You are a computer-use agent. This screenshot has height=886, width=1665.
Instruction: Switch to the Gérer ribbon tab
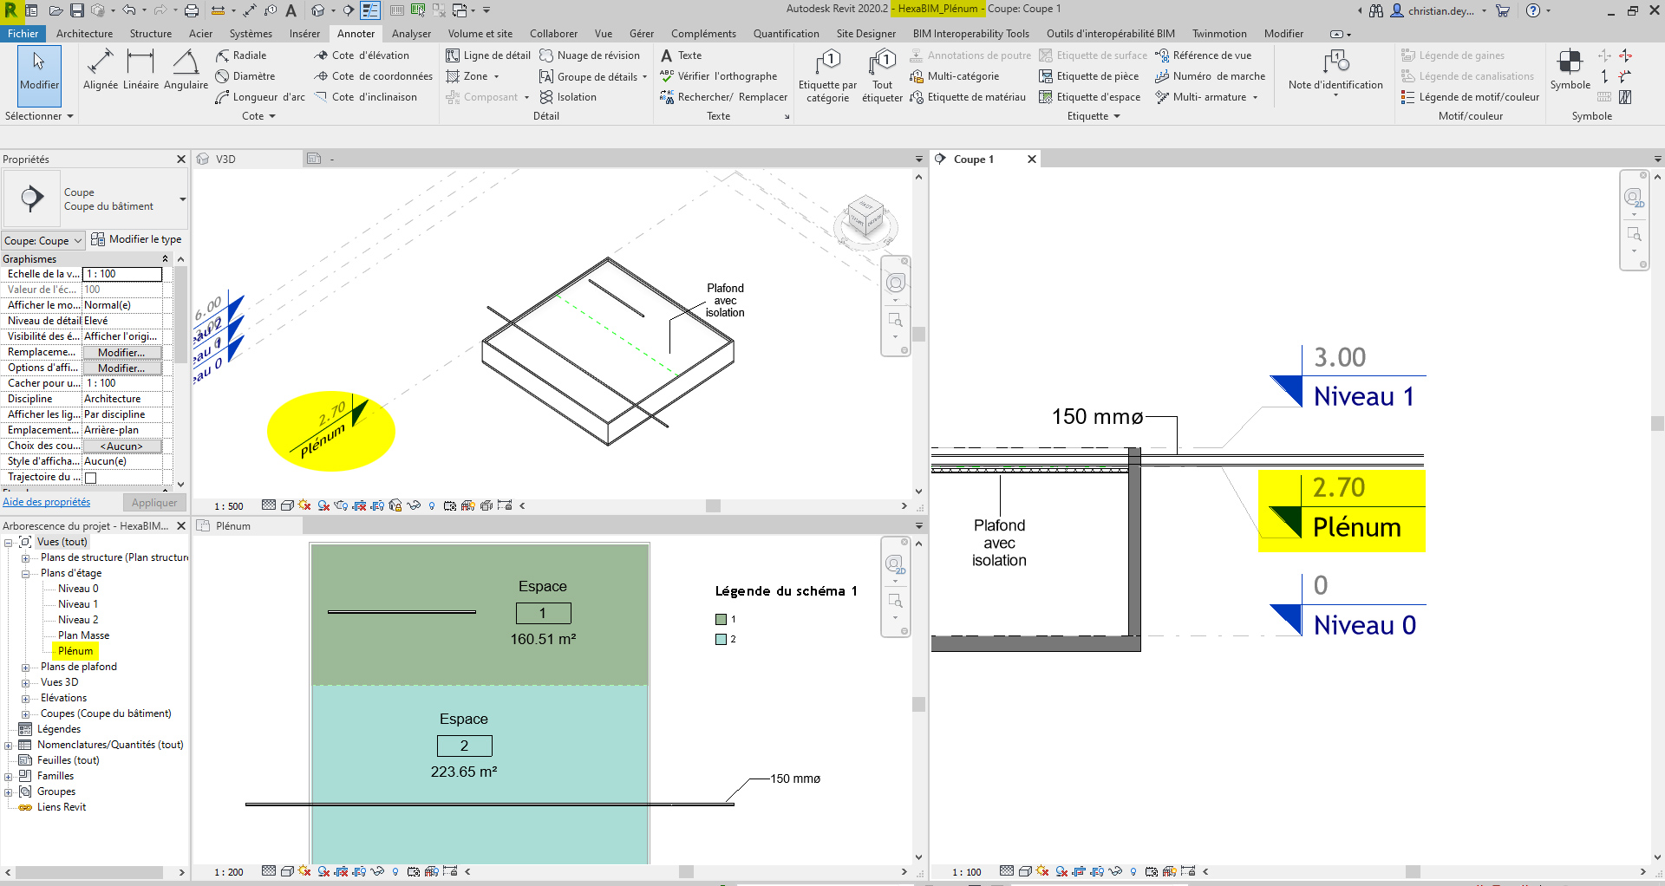point(641,34)
